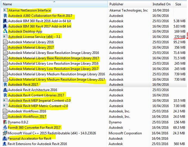The width and height of the screenshot is (188, 147).
Task: Click the 560 MB size value
Action: click(179, 144)
